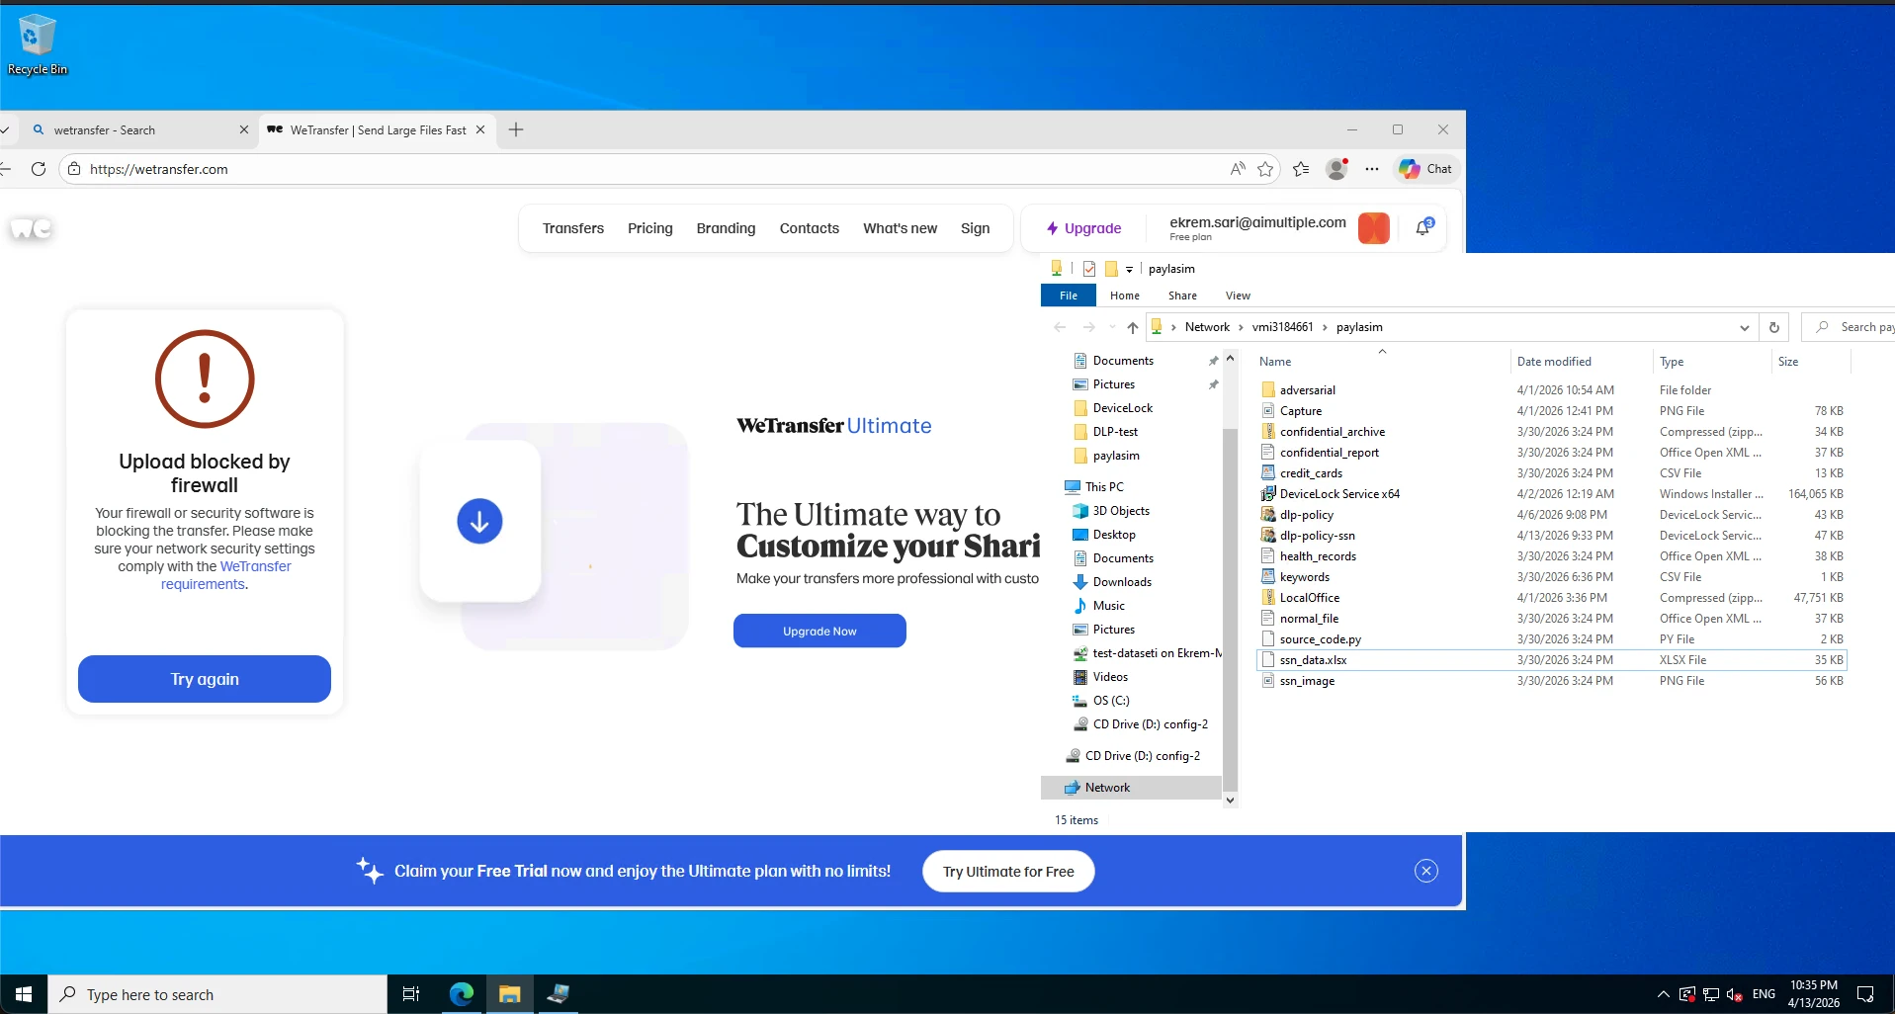
Task: Click the orange WeTransfer account avatar
Action: tap(1374, 228)
